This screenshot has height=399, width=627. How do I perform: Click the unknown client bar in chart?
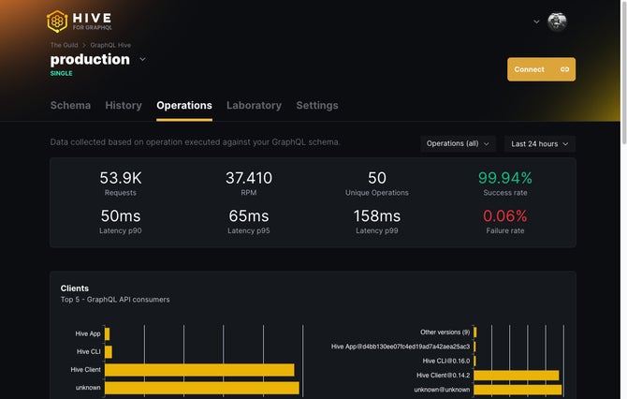(202, 388)
